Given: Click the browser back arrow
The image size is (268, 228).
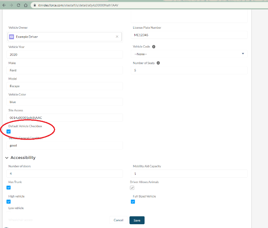Looking at the screenshot, I should tap(4, 5).
